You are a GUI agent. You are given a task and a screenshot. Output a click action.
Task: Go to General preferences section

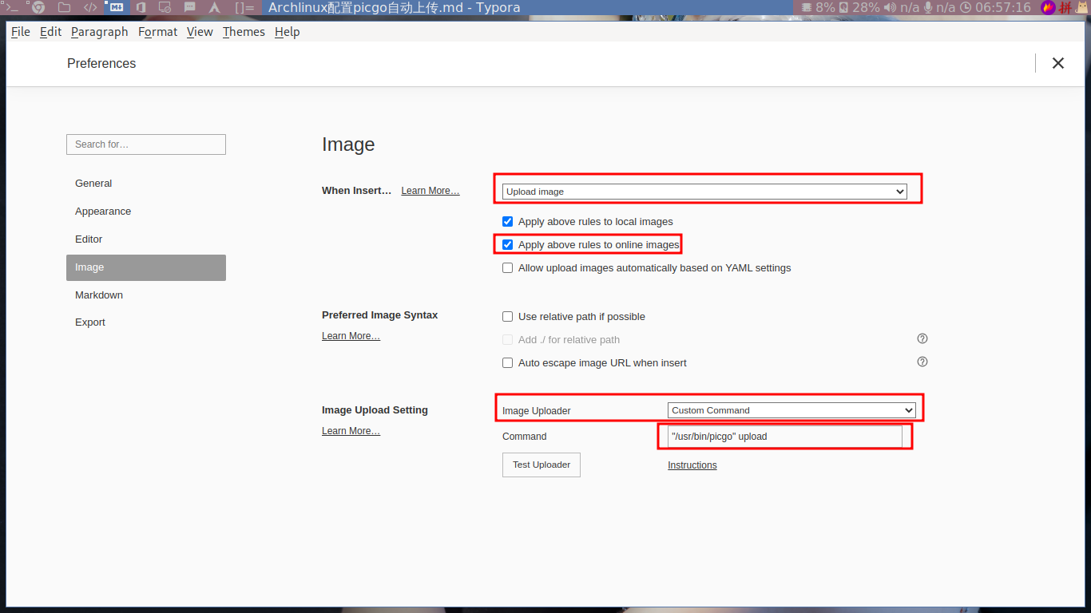coord(146,184)
